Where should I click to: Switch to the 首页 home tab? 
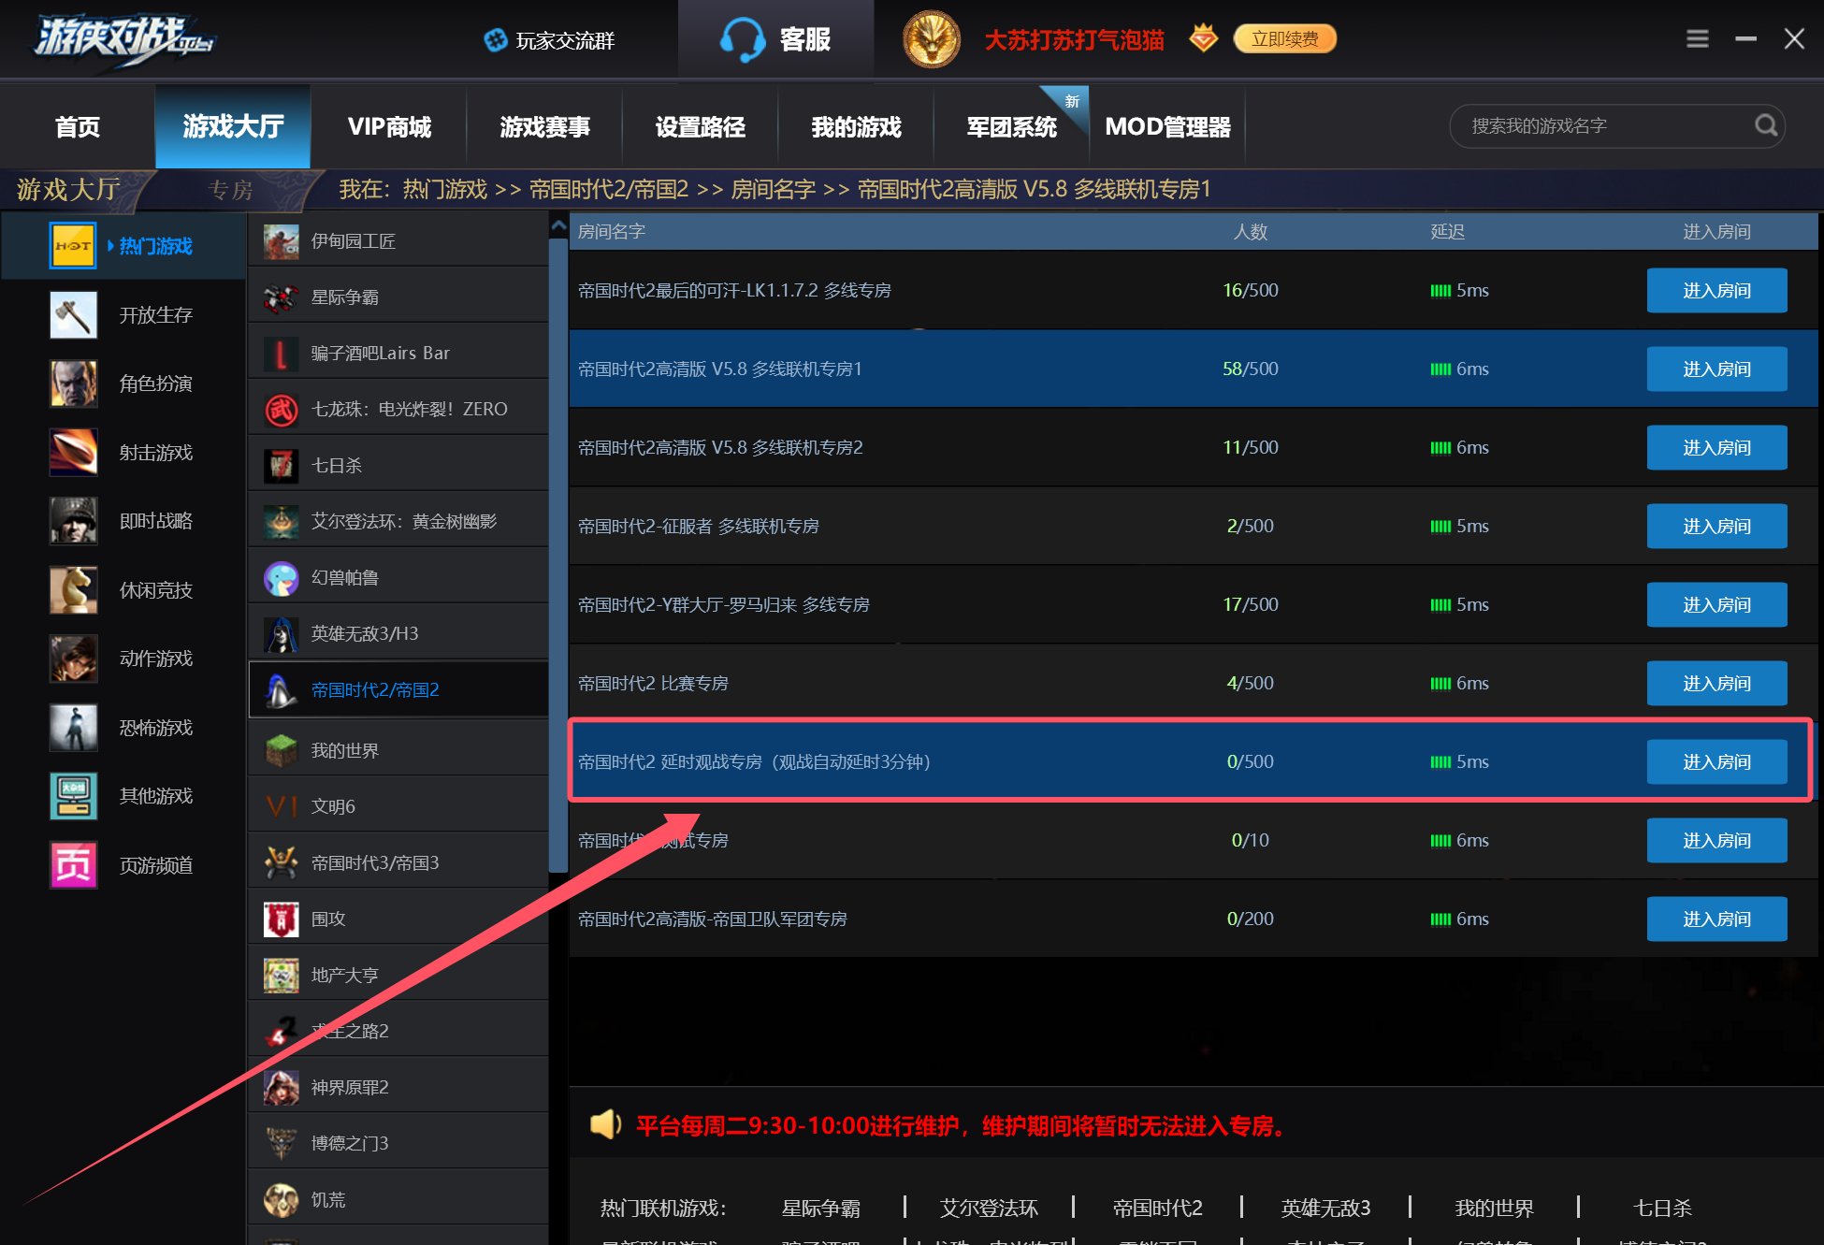coord(78,126)
